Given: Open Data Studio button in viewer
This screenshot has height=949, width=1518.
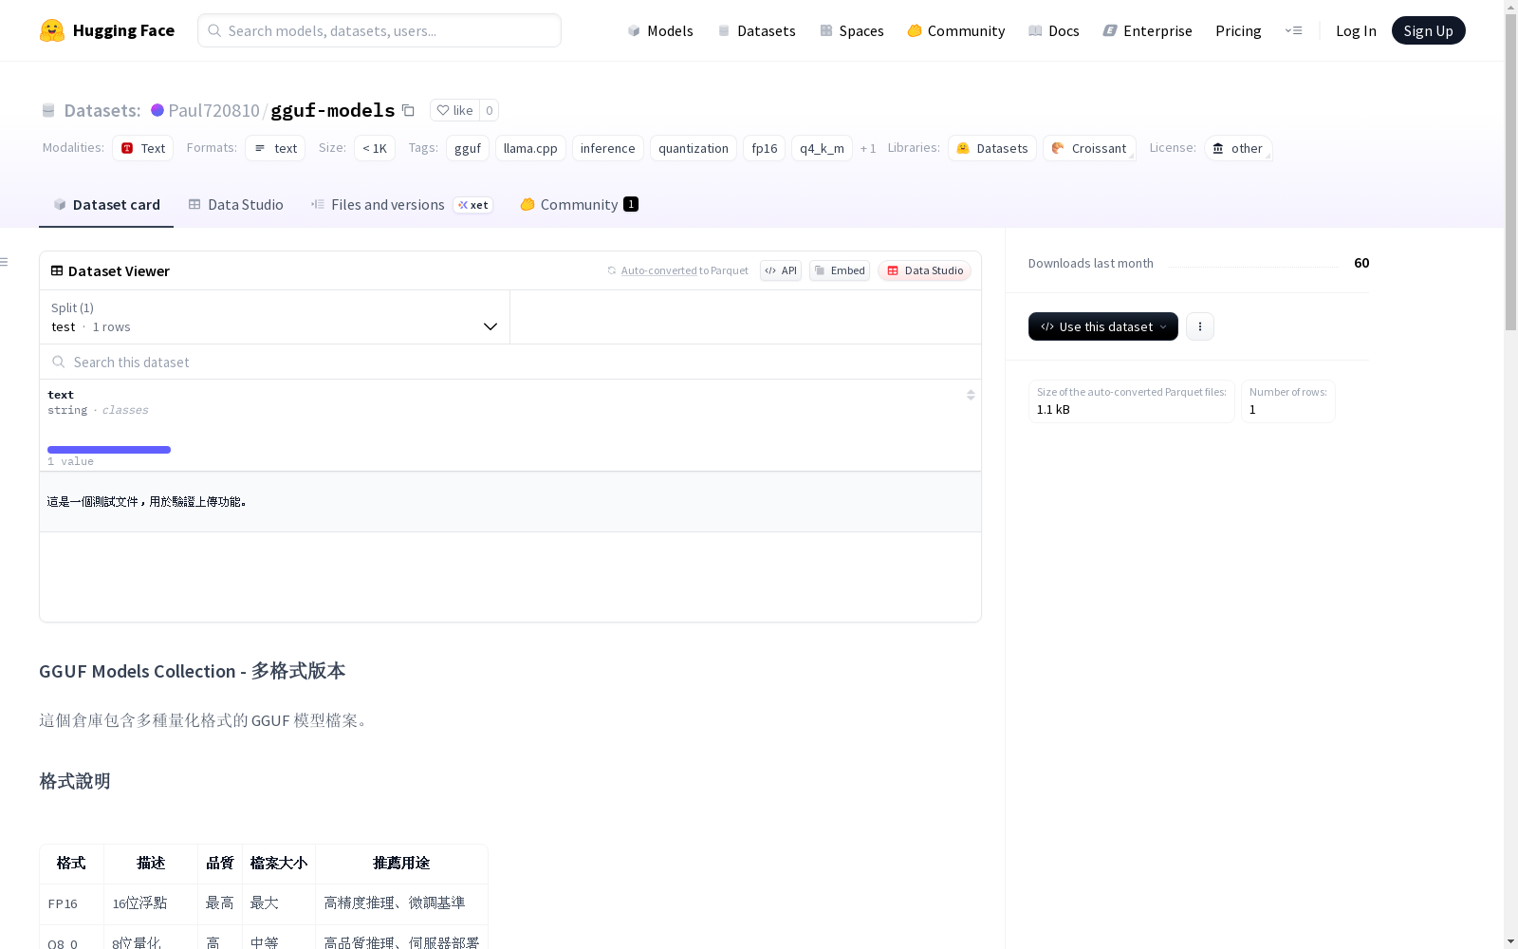Looking at the screenshot, I should tap(924, 270).
